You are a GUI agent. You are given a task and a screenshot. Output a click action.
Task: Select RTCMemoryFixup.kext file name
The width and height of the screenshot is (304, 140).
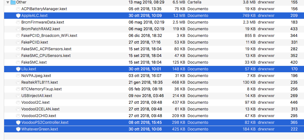[41, 89]
